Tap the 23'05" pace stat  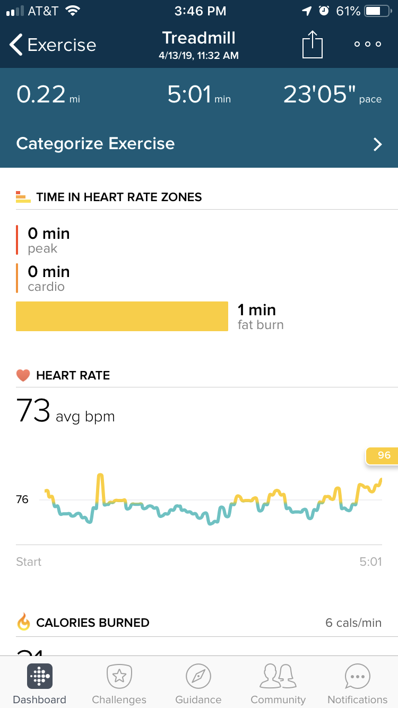click(332, 94)
